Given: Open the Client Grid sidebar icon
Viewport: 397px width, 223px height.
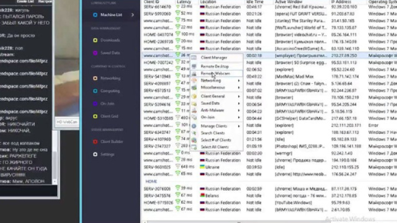Looking at the screenshot, I should click(95, 116).
